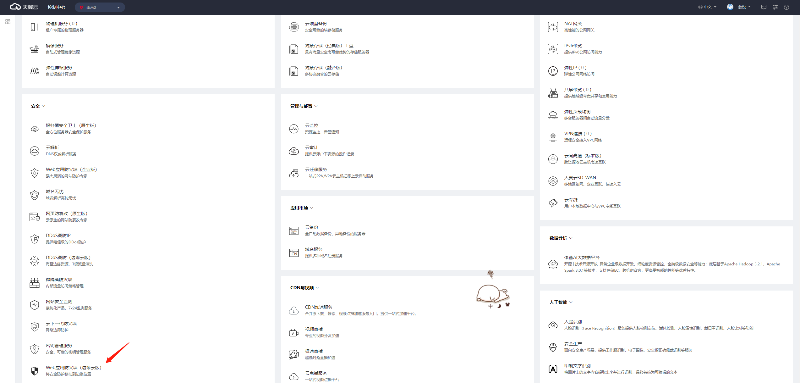This screenshot has height=383, width=800.
Task: Go to 控制中心 in top bar
Action: pyautogui.click(x=57, y=7)
